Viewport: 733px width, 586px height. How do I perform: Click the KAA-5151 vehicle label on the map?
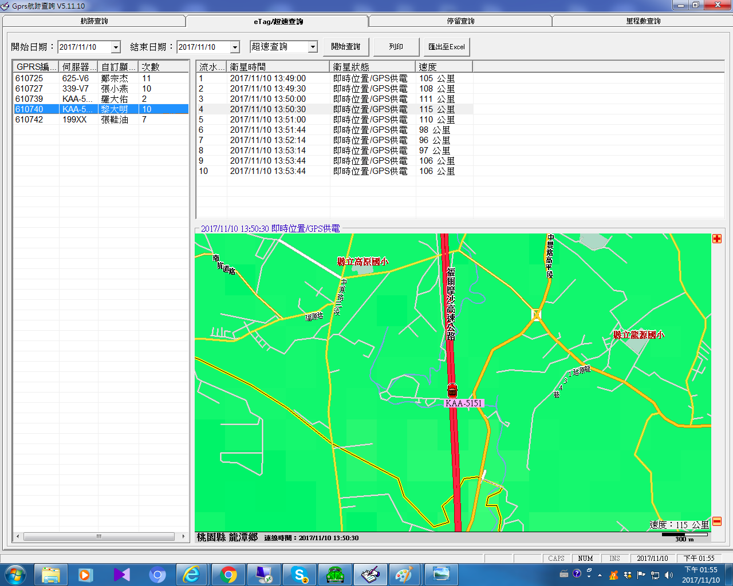click(464, 403)
